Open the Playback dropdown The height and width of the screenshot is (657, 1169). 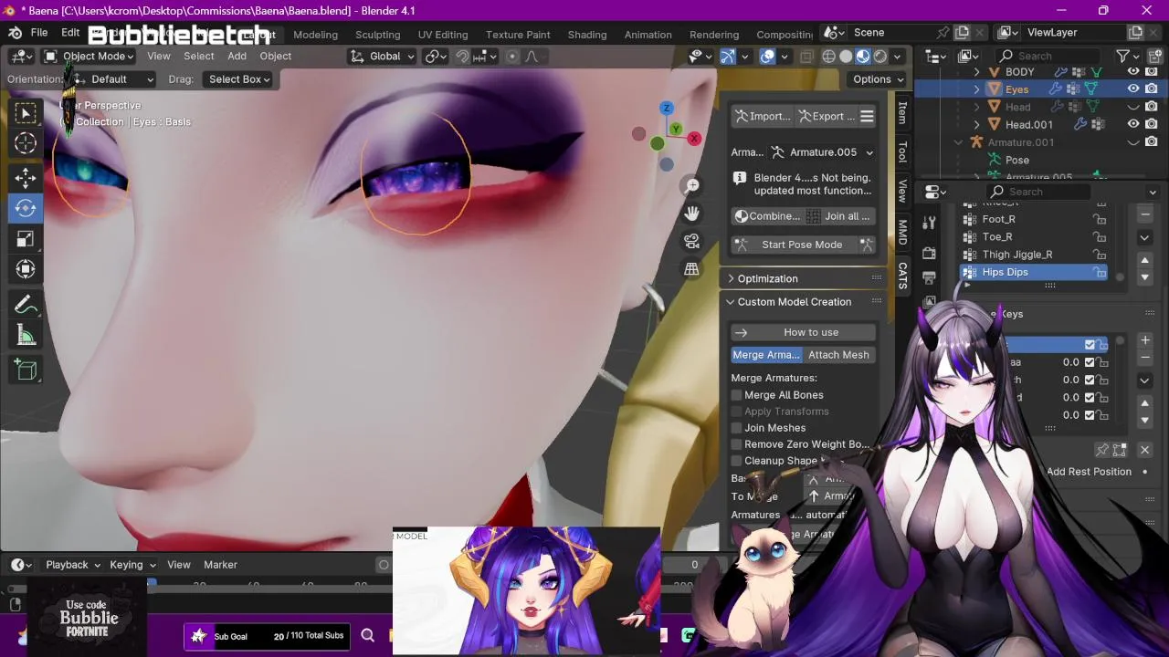point(72,565)
